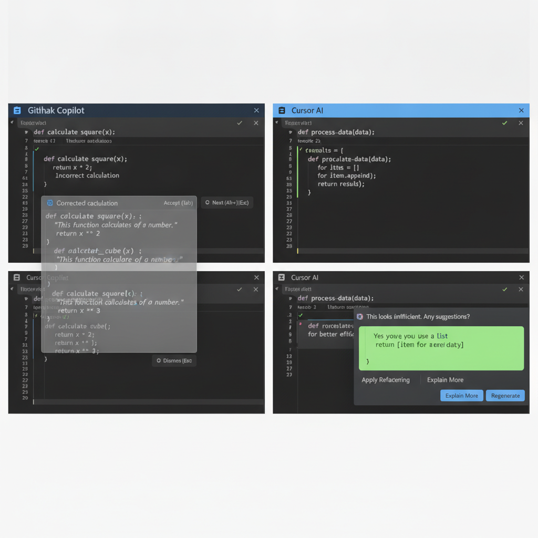The width and height of the screenshot is (538, 538).
Task: Click the X in the Foser wat1 bar
Action: (521, 123)
